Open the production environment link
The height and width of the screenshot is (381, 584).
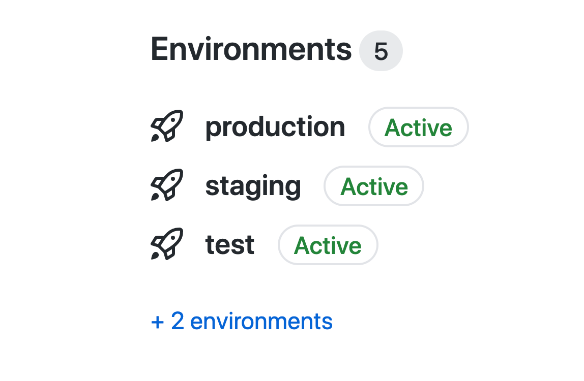pos(275,127)
